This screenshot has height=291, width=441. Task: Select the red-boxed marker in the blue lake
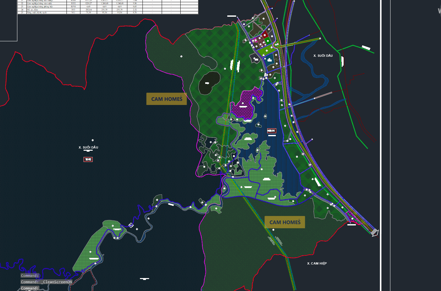click(271, 131)
